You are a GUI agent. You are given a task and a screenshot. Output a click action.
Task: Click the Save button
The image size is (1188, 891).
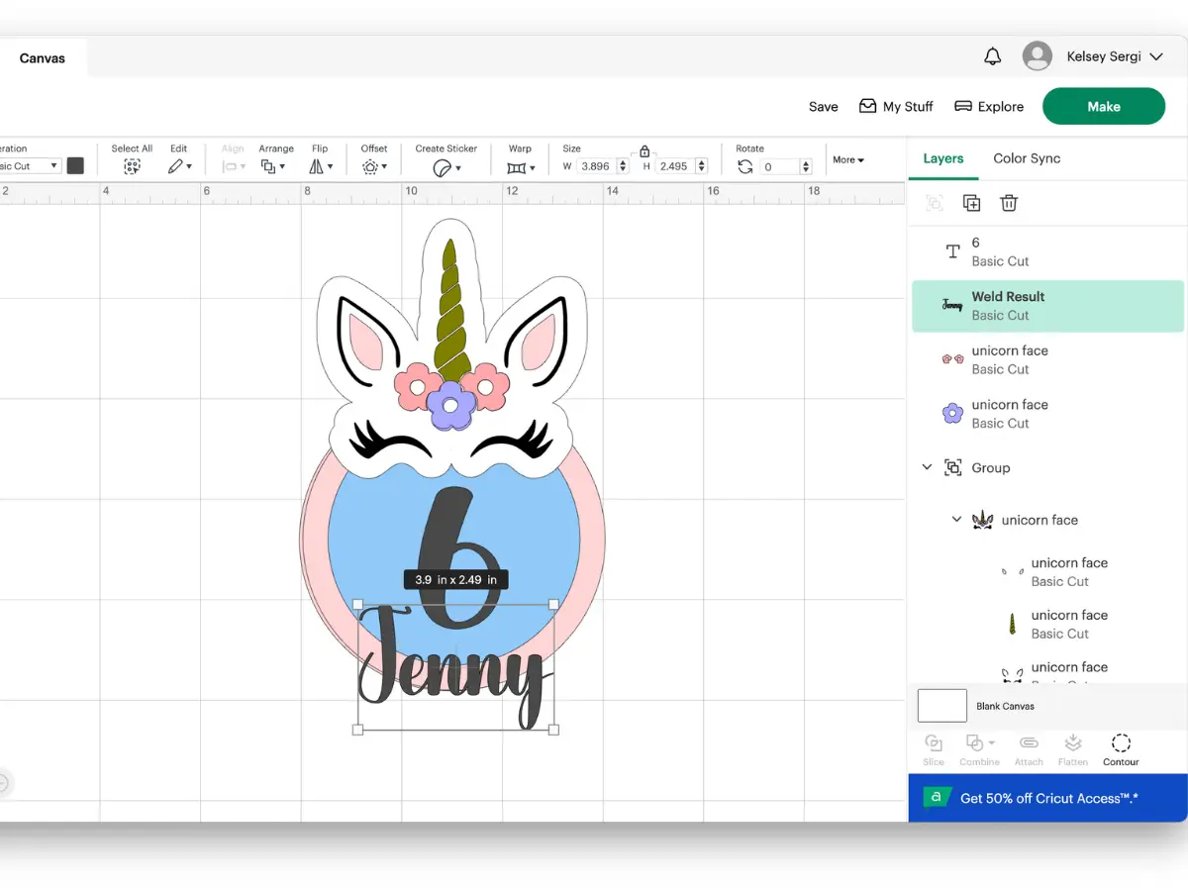coord(823,106)
